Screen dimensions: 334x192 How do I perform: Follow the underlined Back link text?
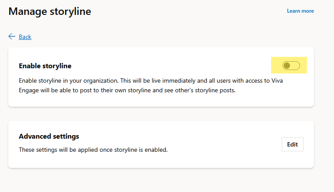25,37
